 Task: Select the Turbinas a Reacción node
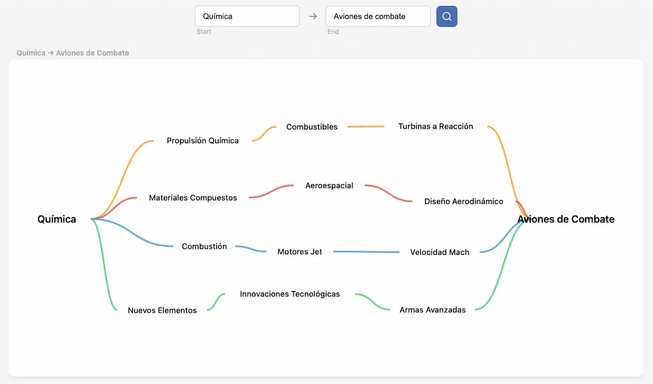pos(434,126)
